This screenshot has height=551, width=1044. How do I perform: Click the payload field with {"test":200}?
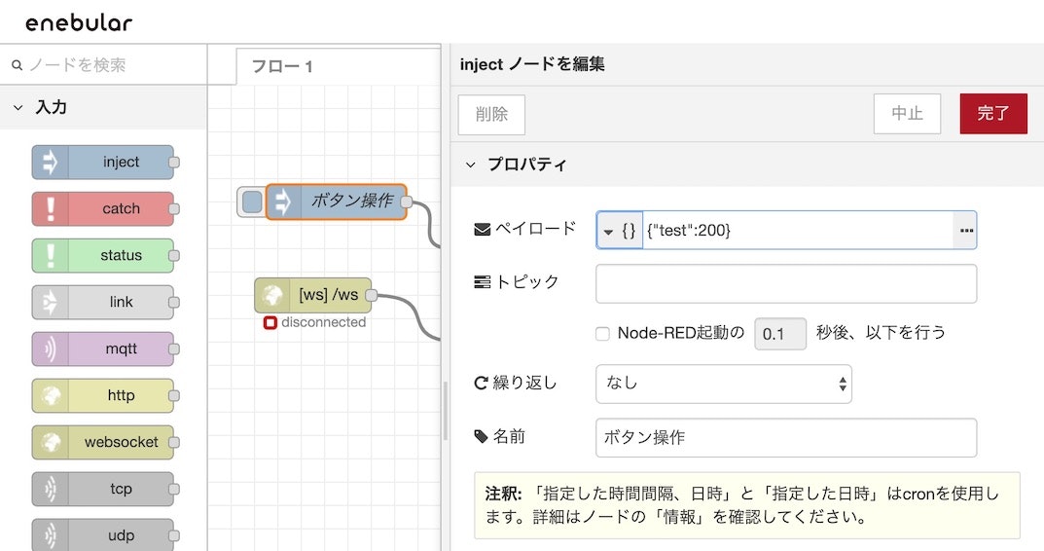coord(798,231)
